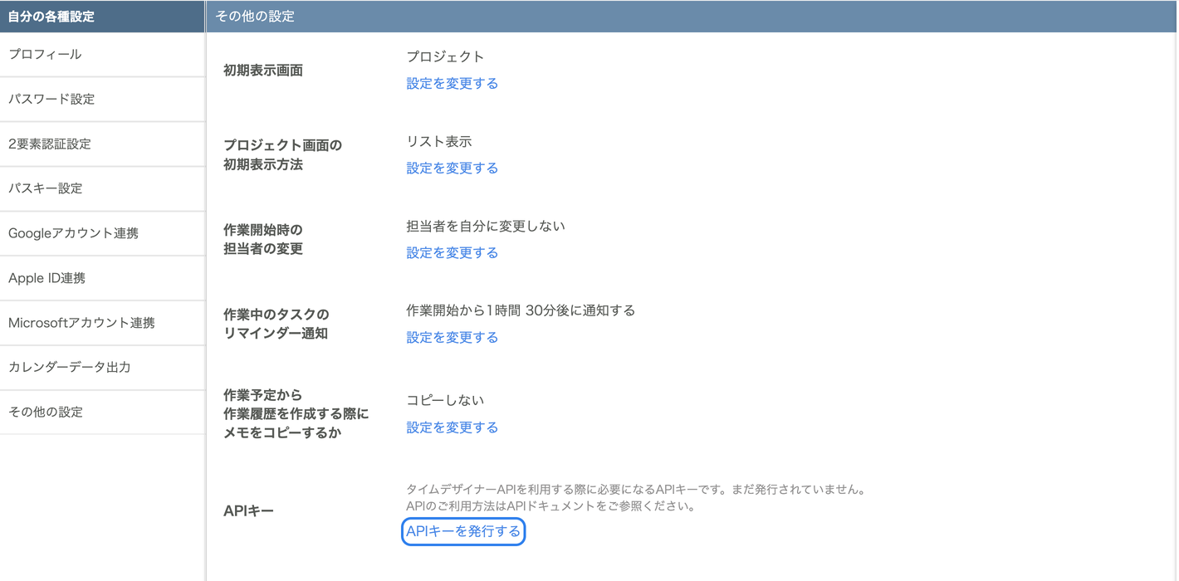
Task: Click the APIドキュメントをご参照ください description line
Action: click(x=550, y=506)
